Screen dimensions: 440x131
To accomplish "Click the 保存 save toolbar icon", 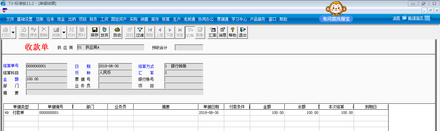I will (94, 32).
